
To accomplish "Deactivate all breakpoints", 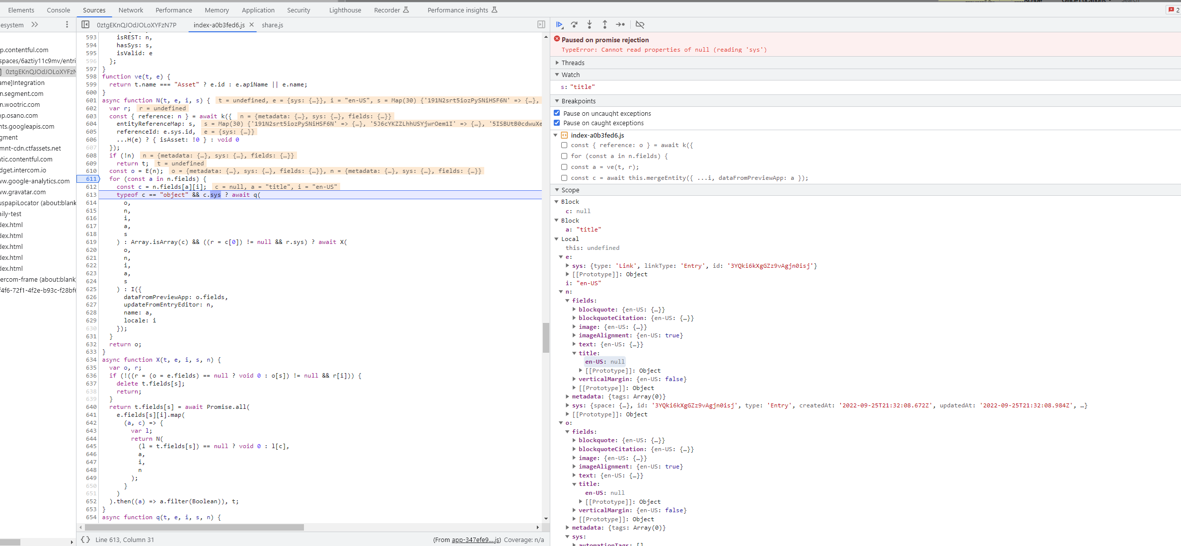I will [640, 24].
